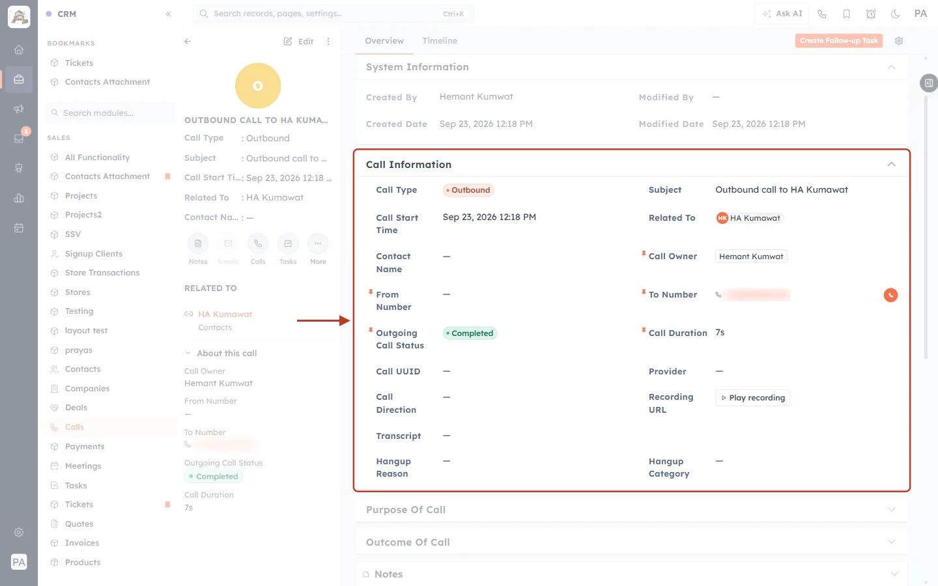Click the Tasks quick action icon
The width and height of the screenshot is (938, 586).
pos(288,244)
